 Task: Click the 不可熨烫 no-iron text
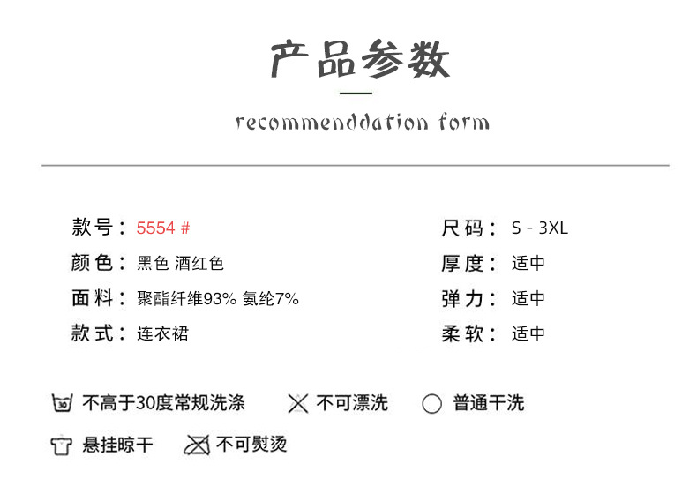[251, 445]
